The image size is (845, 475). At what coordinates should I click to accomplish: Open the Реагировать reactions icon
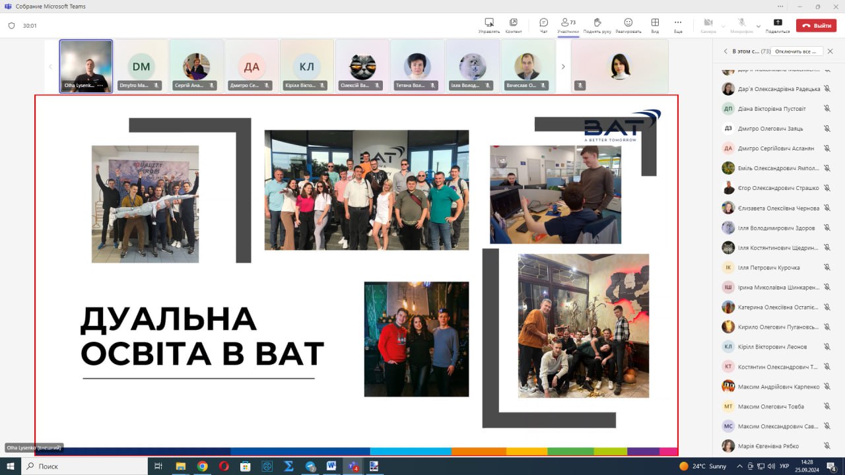tap(628, 25)
